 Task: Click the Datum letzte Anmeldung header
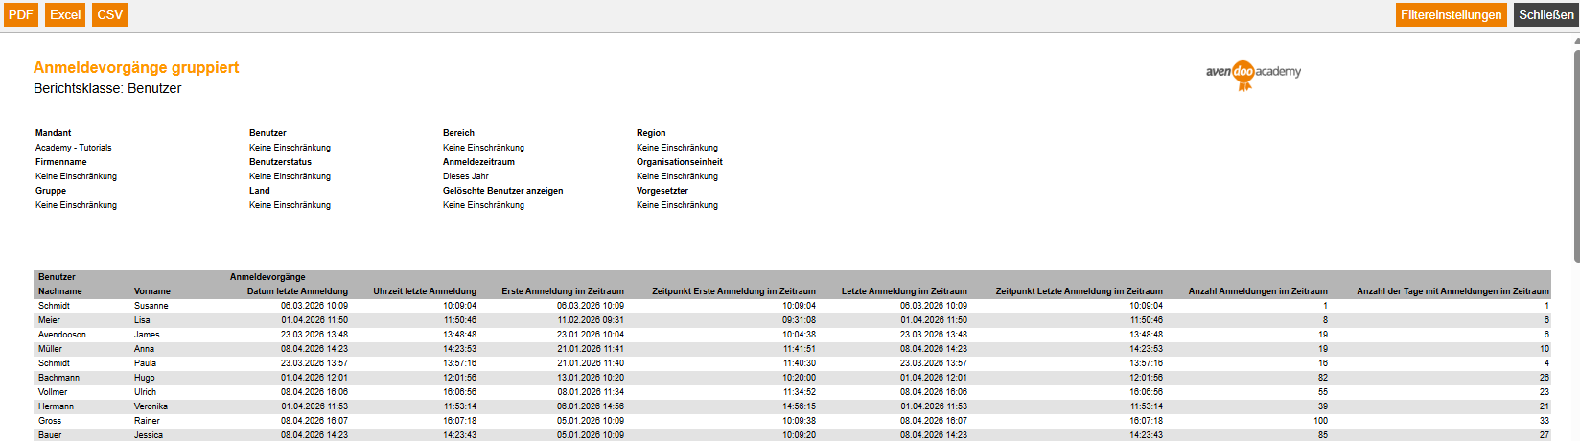297,291
